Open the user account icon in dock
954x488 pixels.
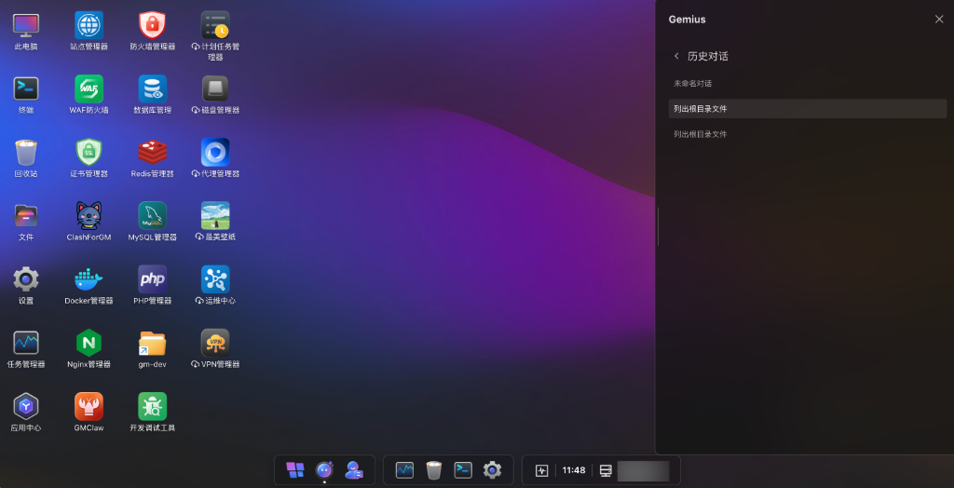[354, 469]
